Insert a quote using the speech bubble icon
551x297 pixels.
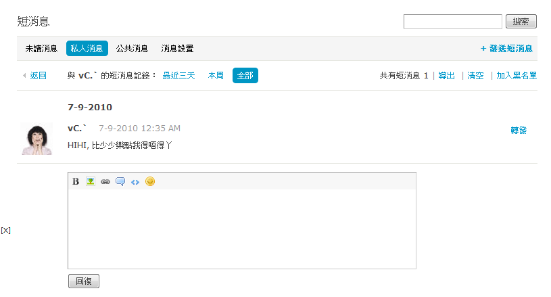coord(120,181)
